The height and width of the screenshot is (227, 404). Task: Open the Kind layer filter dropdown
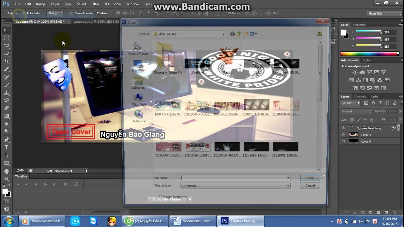[351, 103]
